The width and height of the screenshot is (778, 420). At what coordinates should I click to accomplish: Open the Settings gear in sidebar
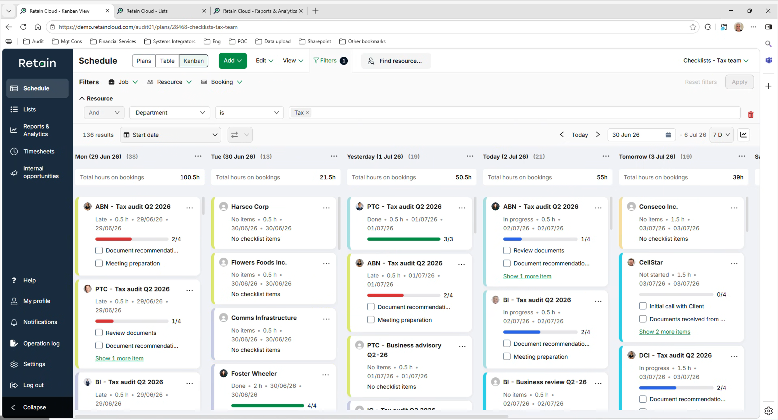click(x=14, y=364)
